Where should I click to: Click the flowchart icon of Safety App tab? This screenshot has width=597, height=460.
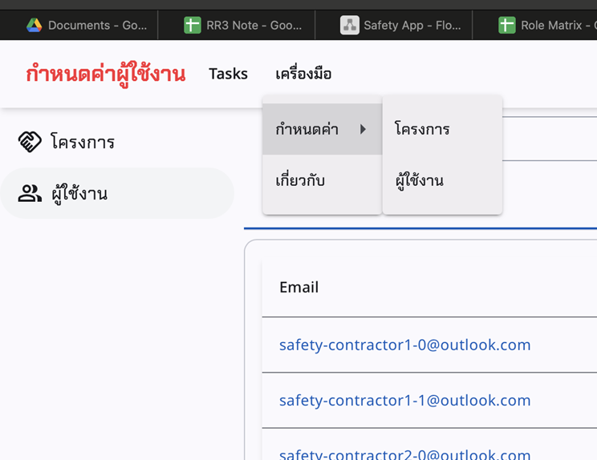click(350, 25)
